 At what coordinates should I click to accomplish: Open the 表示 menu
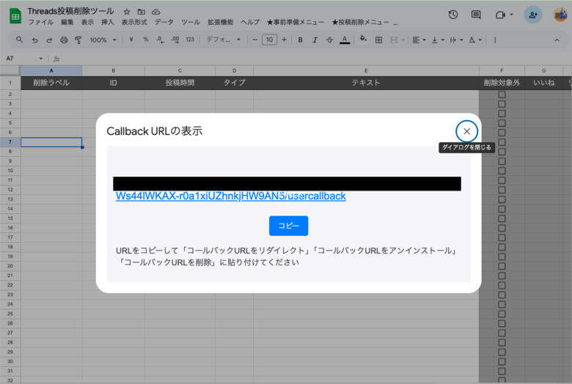pos(87,22)
